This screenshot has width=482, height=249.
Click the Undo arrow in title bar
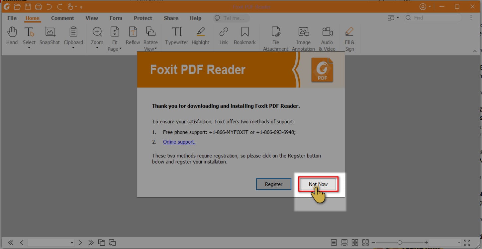tap(49, 7)
